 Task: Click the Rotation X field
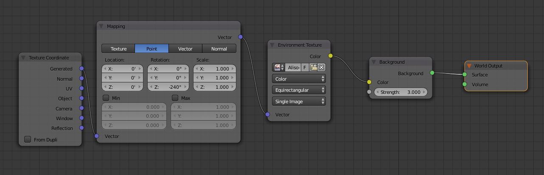tap(168, 69)
